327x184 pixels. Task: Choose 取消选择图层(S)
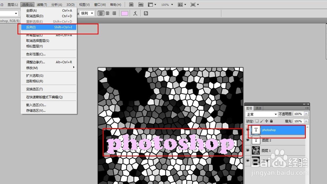(x=49, y=41)
